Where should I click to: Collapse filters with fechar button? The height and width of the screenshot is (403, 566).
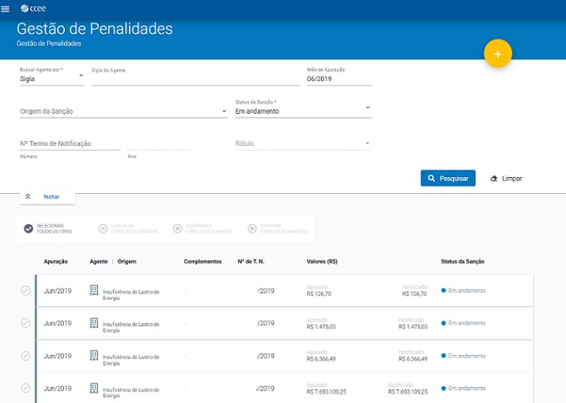[47, 196]
